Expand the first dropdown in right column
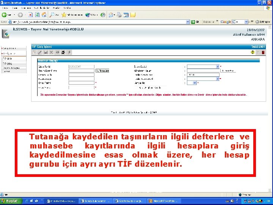The height and width of the screenshot is (205, 273). [x=218, y=66]
